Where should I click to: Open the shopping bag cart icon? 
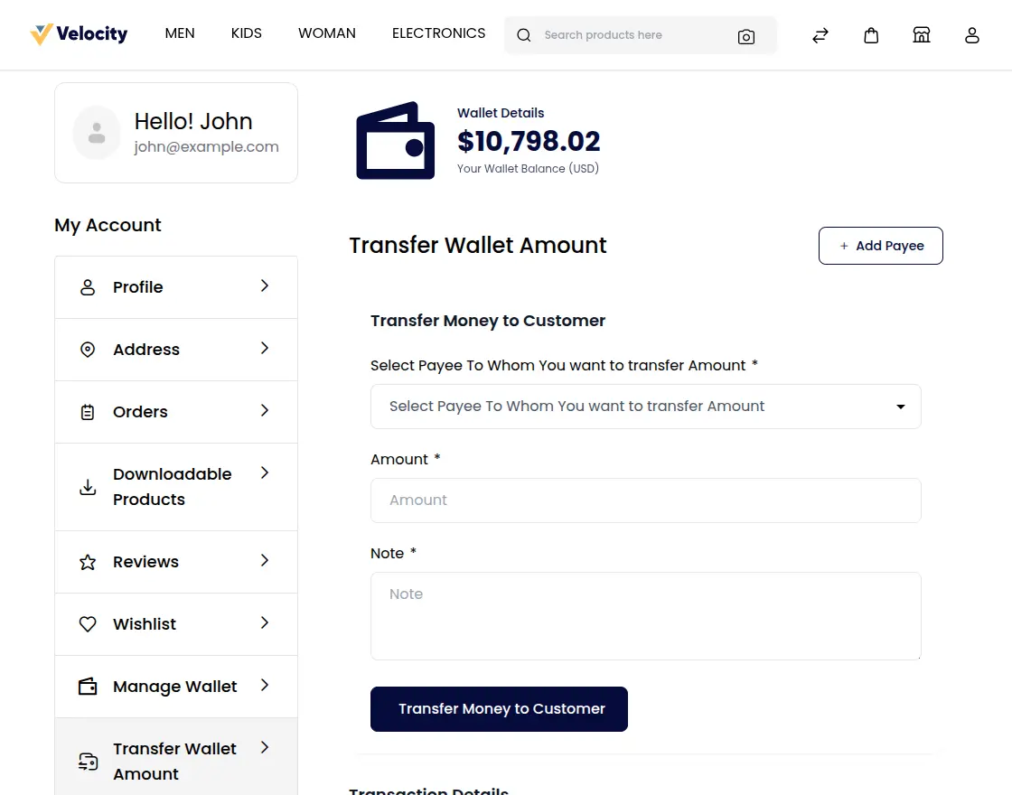coord(871,35)
